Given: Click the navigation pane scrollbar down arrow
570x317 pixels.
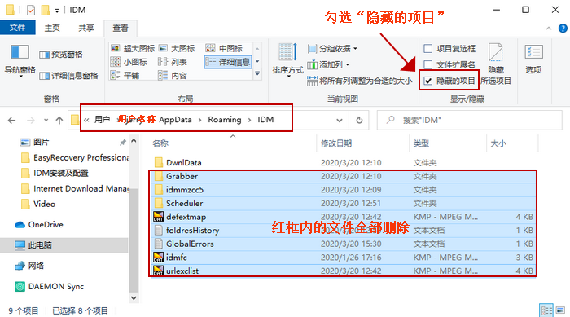Looking at the screenshot, I should coord(134,298).
